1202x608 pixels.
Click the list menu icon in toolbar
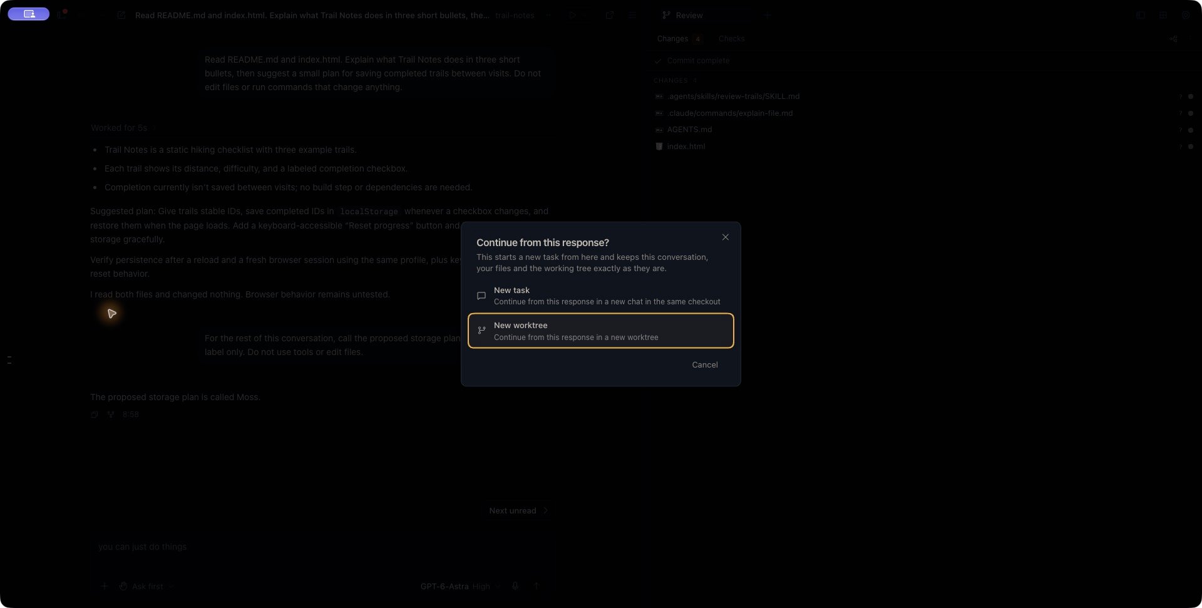pyautogui.click(x=632, y=15)
